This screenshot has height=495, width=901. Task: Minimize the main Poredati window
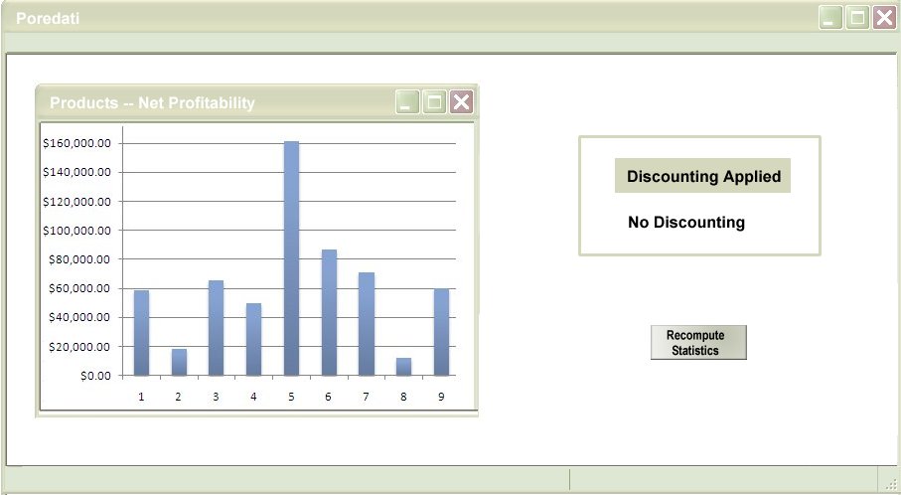click(x=830, y=18)
